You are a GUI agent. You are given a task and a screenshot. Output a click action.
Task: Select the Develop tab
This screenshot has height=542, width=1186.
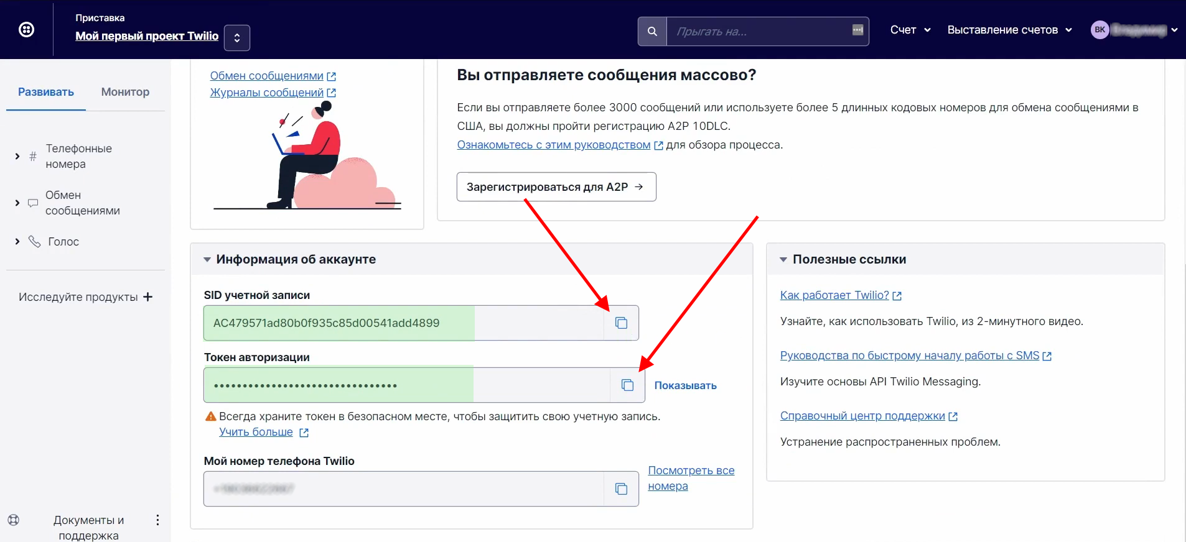point(46,92)
